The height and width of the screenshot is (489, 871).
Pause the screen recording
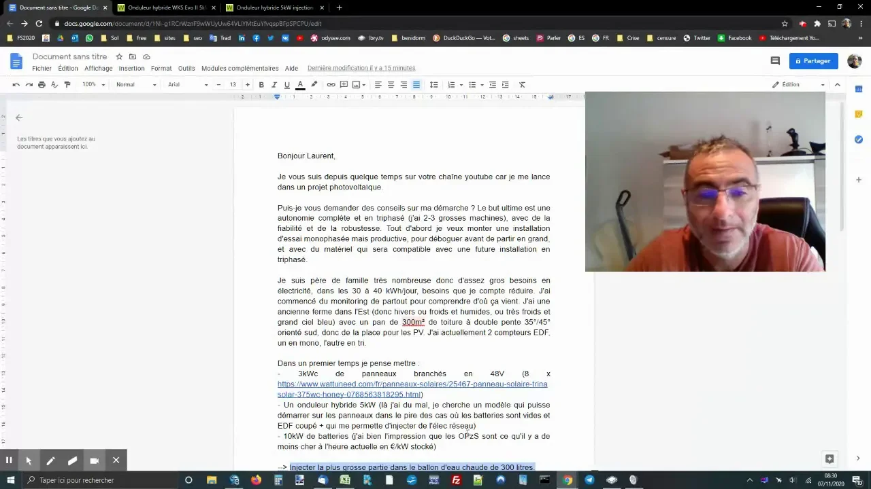9,460
